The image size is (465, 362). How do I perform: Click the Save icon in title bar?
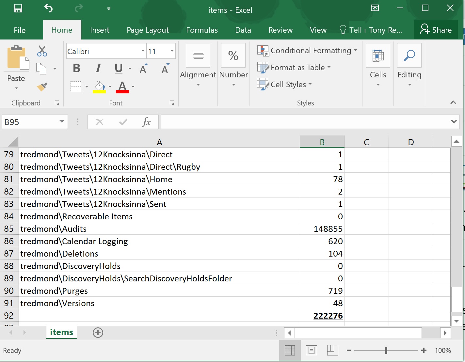click(18, 8)
